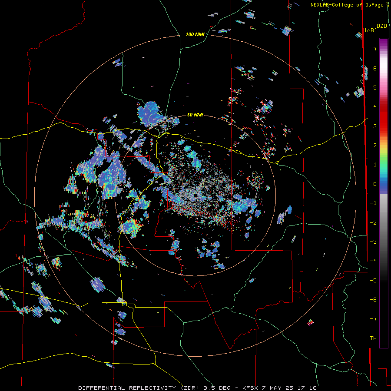Click the "-4" value on the dB scale
This screenshot has width=391, height=391.
pos(373,261)
